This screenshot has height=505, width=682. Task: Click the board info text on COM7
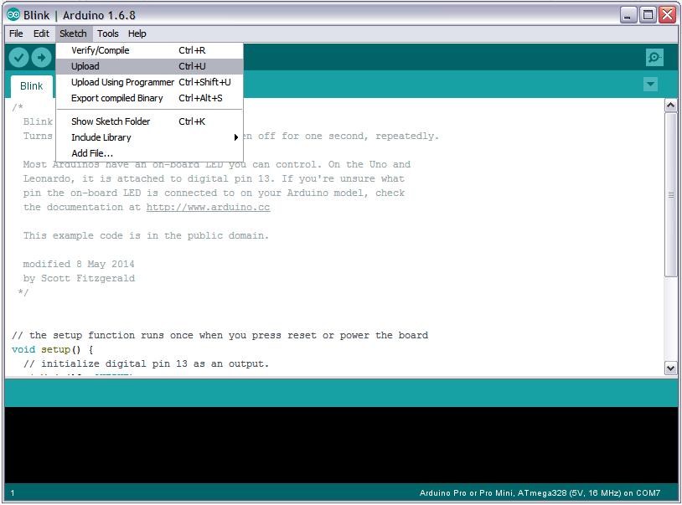click(540, 492)
